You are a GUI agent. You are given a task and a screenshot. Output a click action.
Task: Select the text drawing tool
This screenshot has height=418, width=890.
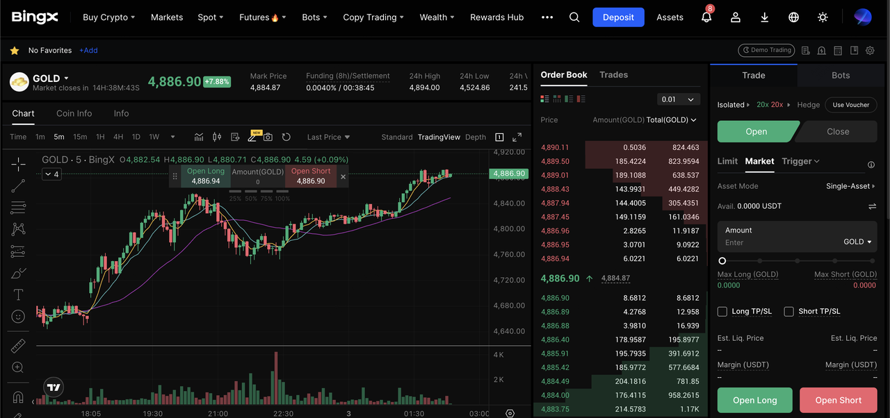click(x=19, y=295)
